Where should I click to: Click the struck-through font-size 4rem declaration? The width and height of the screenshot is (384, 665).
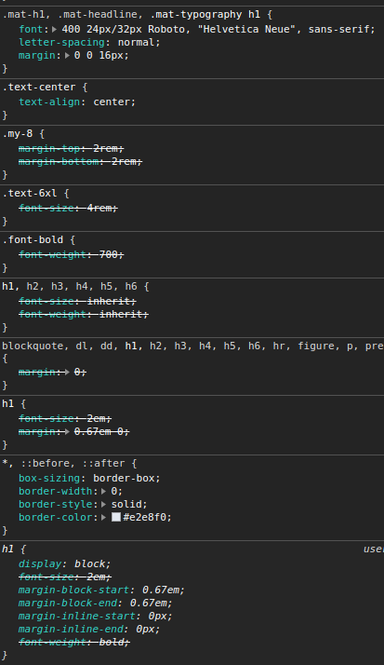coord(68,208)
